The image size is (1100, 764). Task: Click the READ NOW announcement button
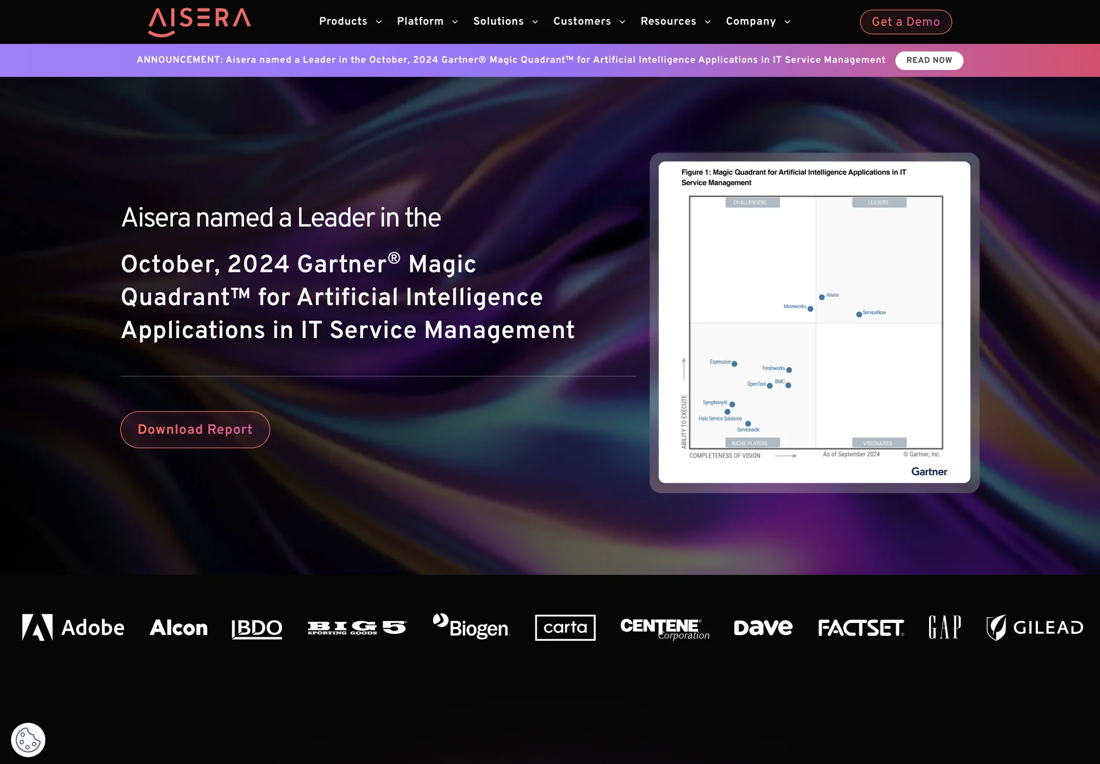pyautogui.click(x=929, y=60)
